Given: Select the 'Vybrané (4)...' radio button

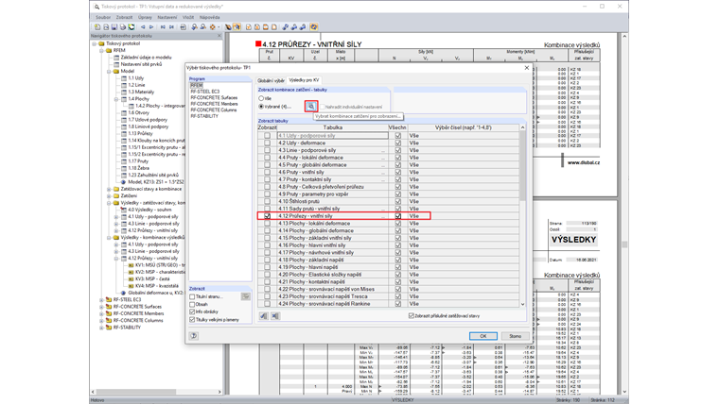Looking at the screenshot, I should [x=261, y=107].
